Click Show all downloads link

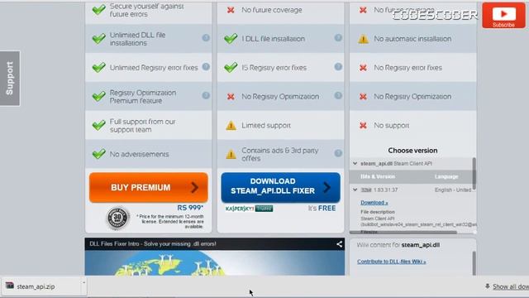pyautogui.click(x=511, y=286)
